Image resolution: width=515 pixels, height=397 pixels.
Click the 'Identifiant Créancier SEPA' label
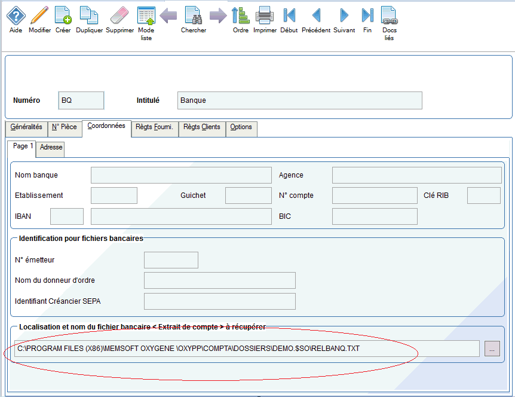[x=57, y=301]
